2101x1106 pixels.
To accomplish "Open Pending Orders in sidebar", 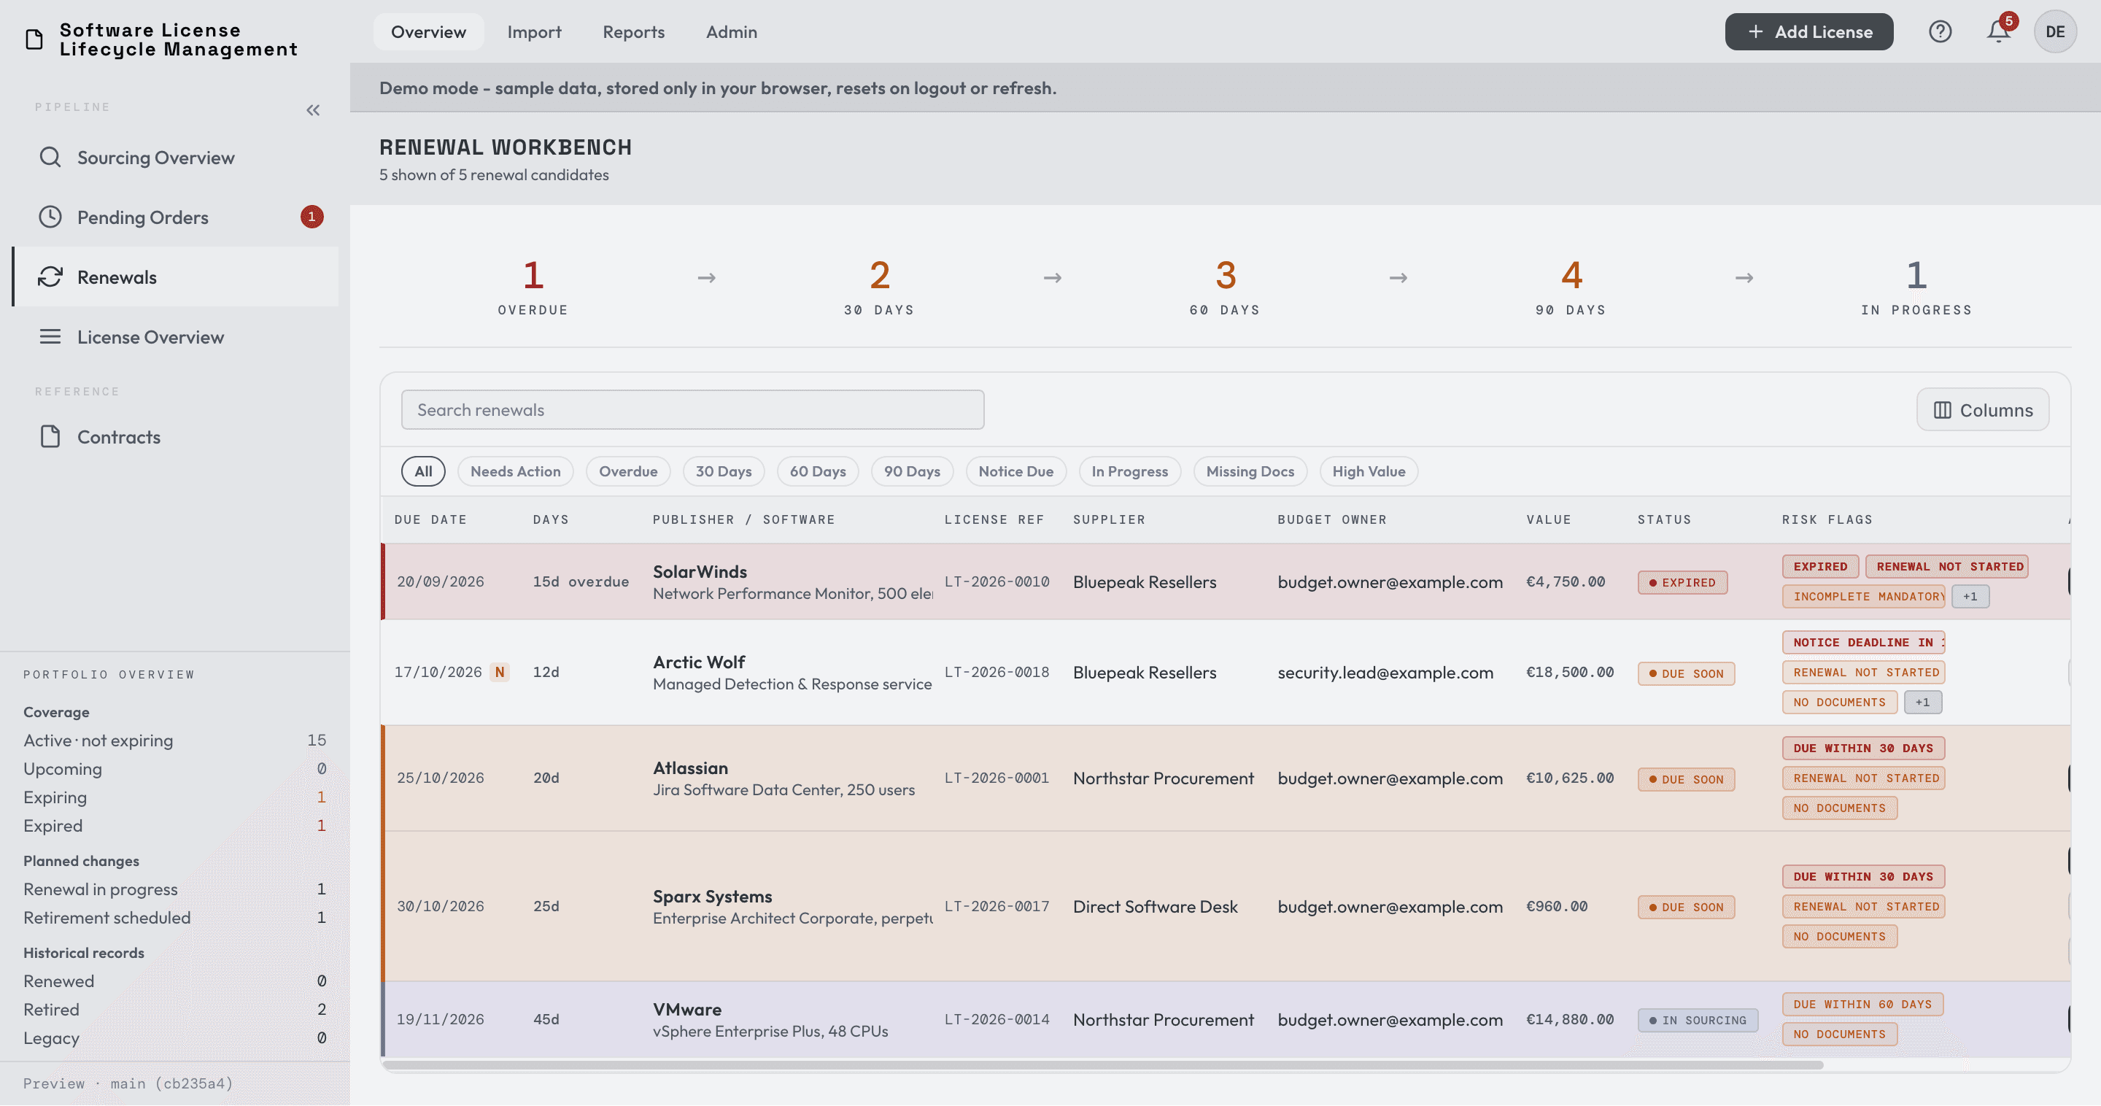I will [175, 217].
